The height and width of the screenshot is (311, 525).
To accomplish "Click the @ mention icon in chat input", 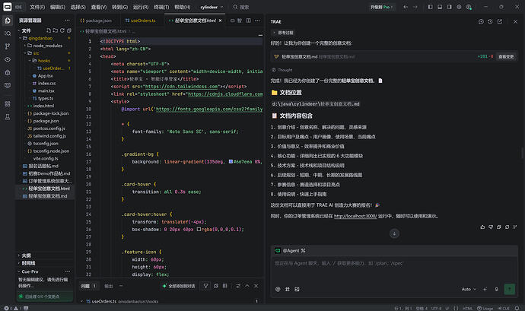I will (x=278, y=289).
